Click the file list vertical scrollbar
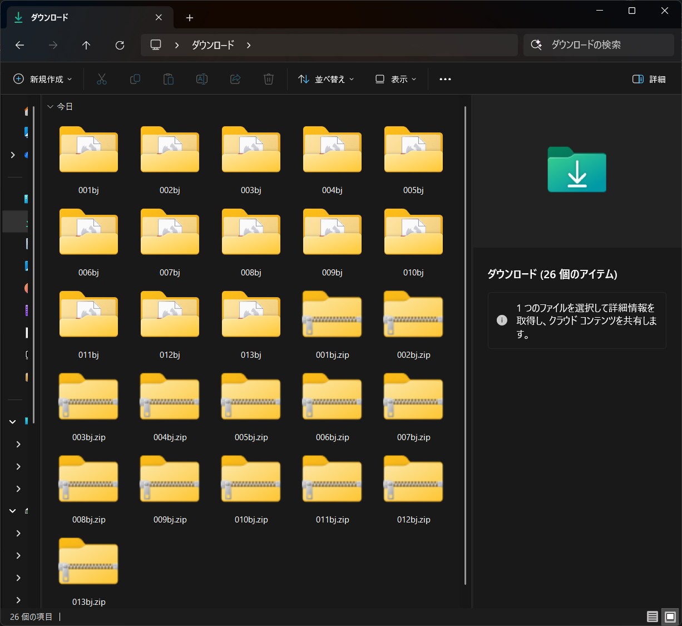 (x=465, y=345)
